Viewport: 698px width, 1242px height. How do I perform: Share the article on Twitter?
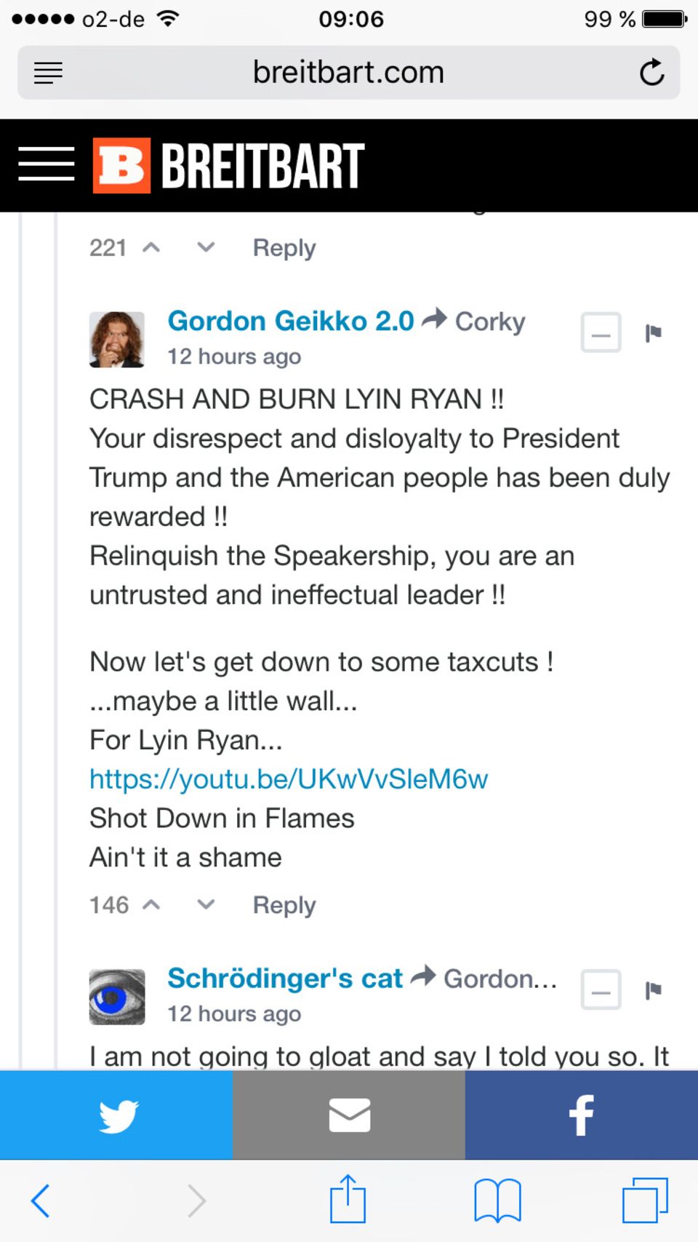(116, 1115)
